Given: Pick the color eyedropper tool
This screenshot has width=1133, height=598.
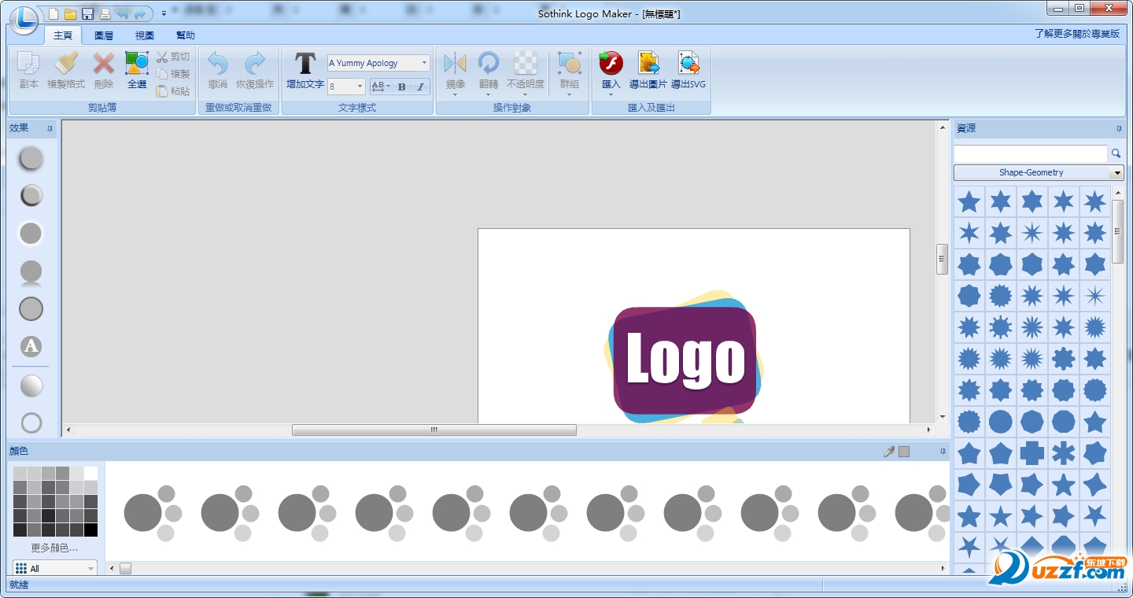Looking at the screenshot, I should (x=889, y=452).
